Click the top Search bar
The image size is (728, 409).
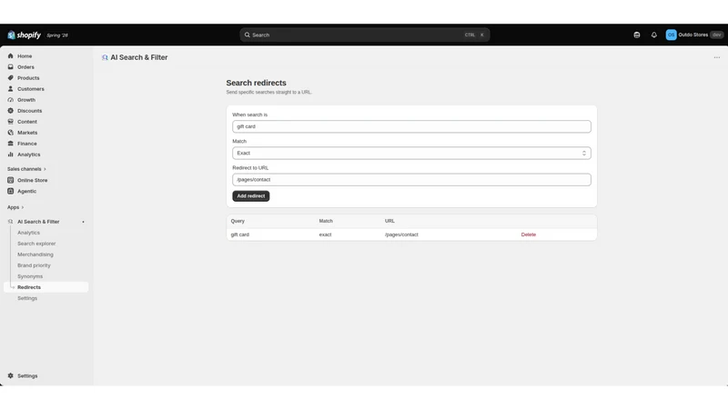365,35
